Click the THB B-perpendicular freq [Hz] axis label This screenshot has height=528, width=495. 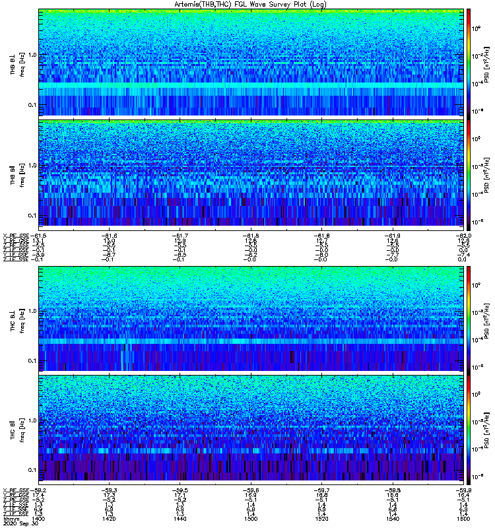click(22, 65)
